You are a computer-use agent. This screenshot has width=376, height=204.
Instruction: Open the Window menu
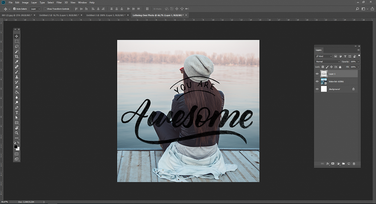(82, 2)
